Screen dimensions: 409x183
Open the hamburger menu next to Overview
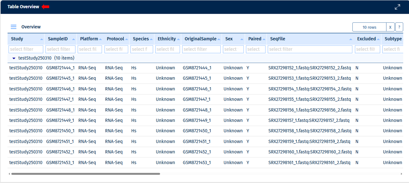(14, 27)
